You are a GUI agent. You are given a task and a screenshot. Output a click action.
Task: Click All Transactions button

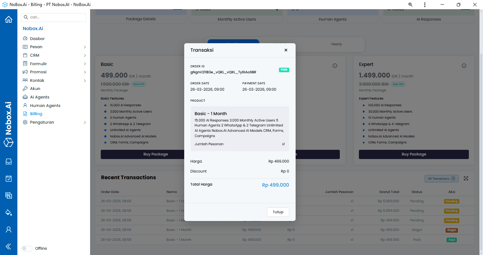coord(441,178)
